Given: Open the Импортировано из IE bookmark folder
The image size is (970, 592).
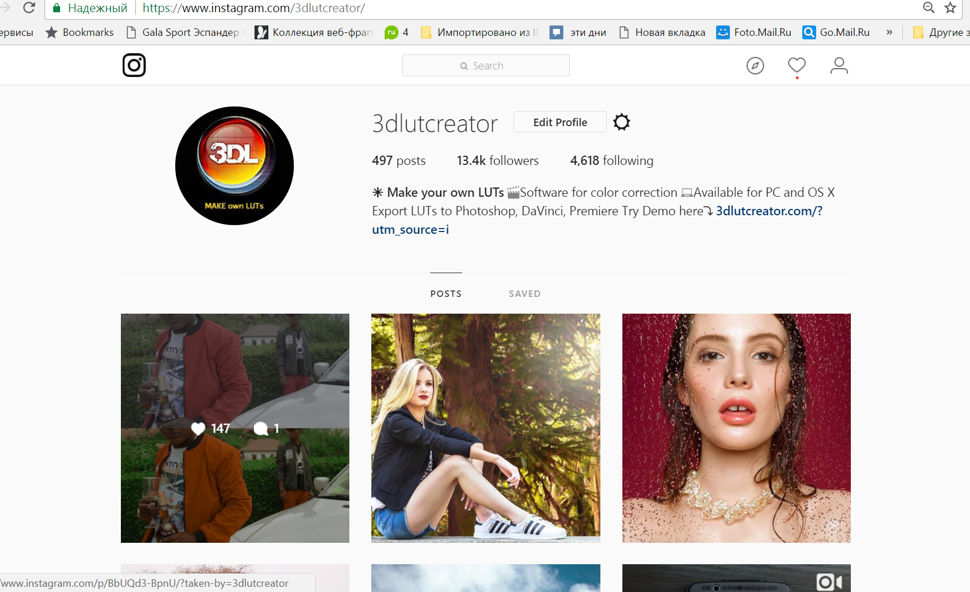Looking at the screenshot, I should tap(480, 32).
